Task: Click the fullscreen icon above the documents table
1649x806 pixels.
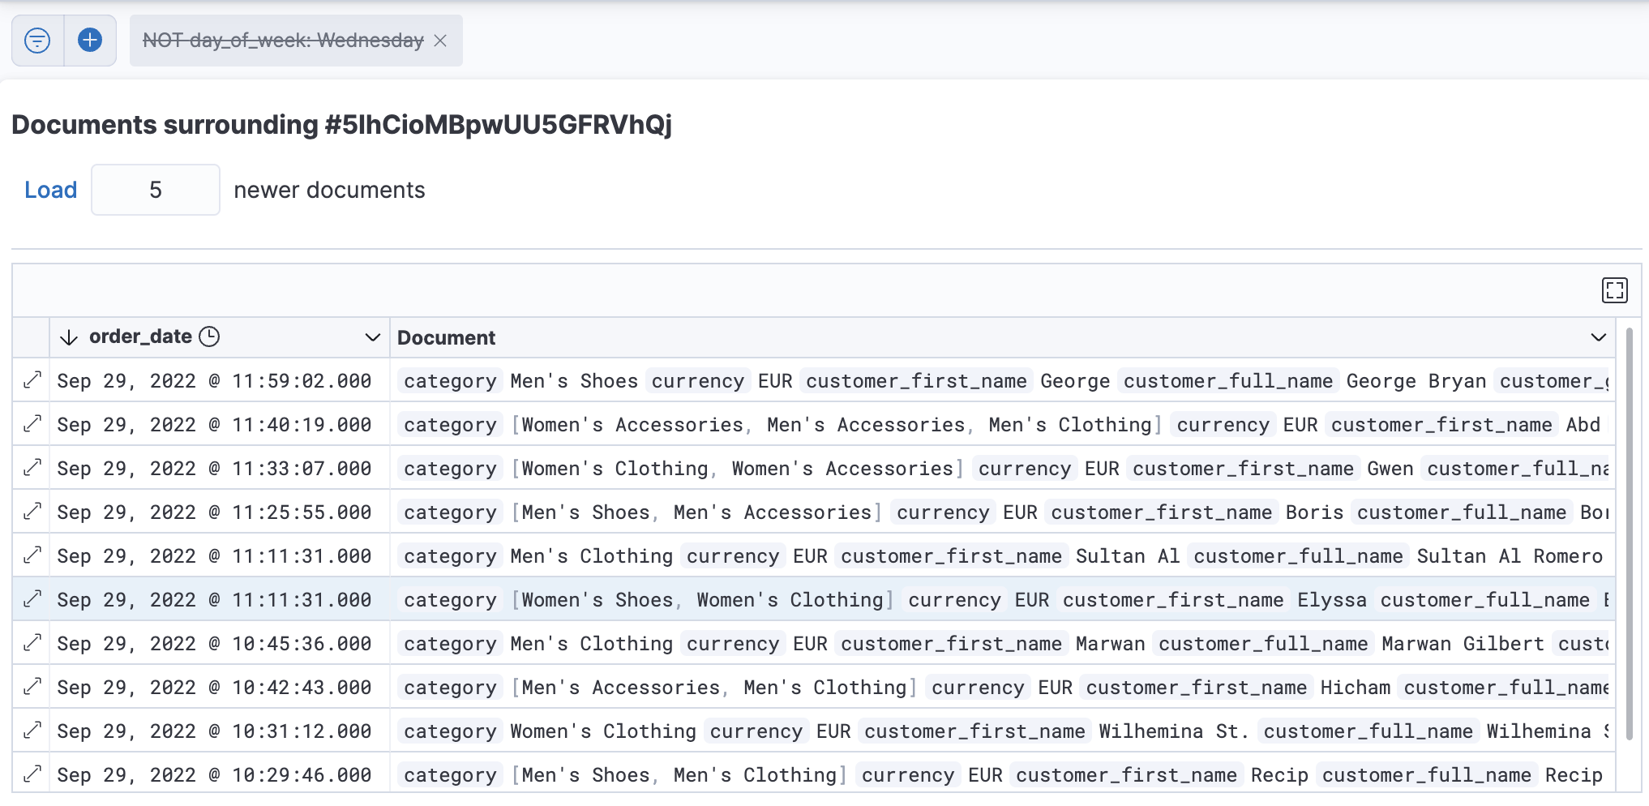Action: [1614, 290]
